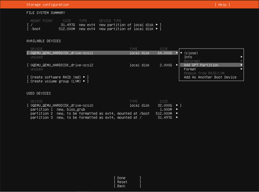Click arrow beside root filesystem entry

[x=157, y=25]
